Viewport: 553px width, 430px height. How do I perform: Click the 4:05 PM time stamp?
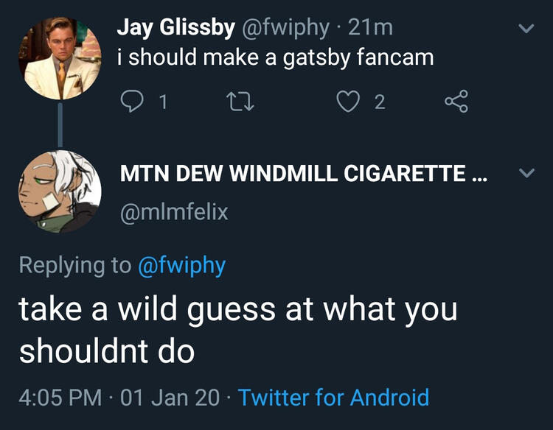pyautogui.click(x=60, y=398)
